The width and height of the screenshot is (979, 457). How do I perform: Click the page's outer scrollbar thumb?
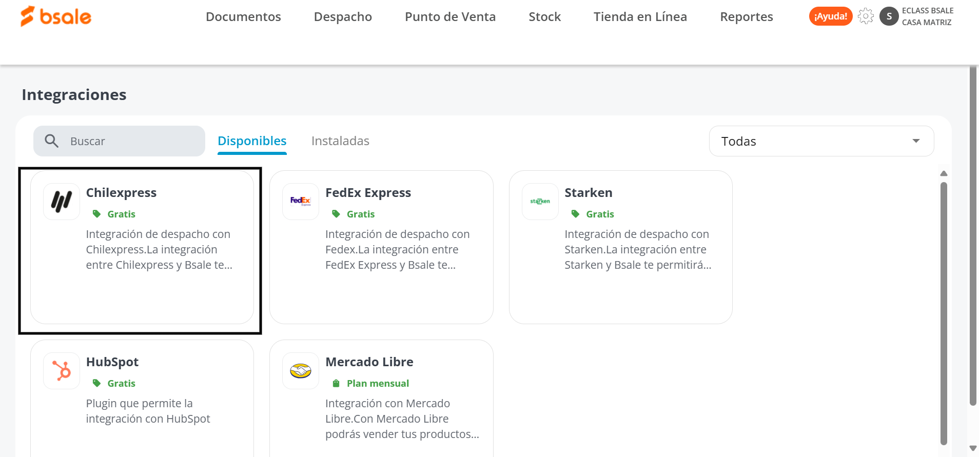point(973,236)
